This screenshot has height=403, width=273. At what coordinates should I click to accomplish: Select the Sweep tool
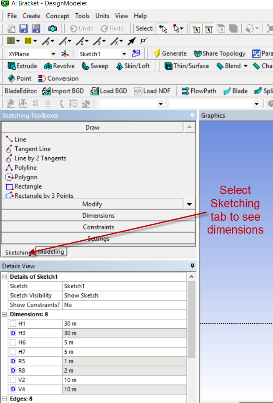[x=95, y=66]
